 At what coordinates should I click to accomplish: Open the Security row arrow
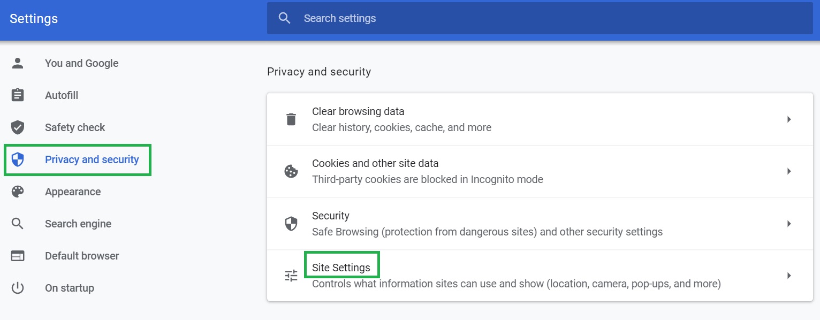[789, 224]
